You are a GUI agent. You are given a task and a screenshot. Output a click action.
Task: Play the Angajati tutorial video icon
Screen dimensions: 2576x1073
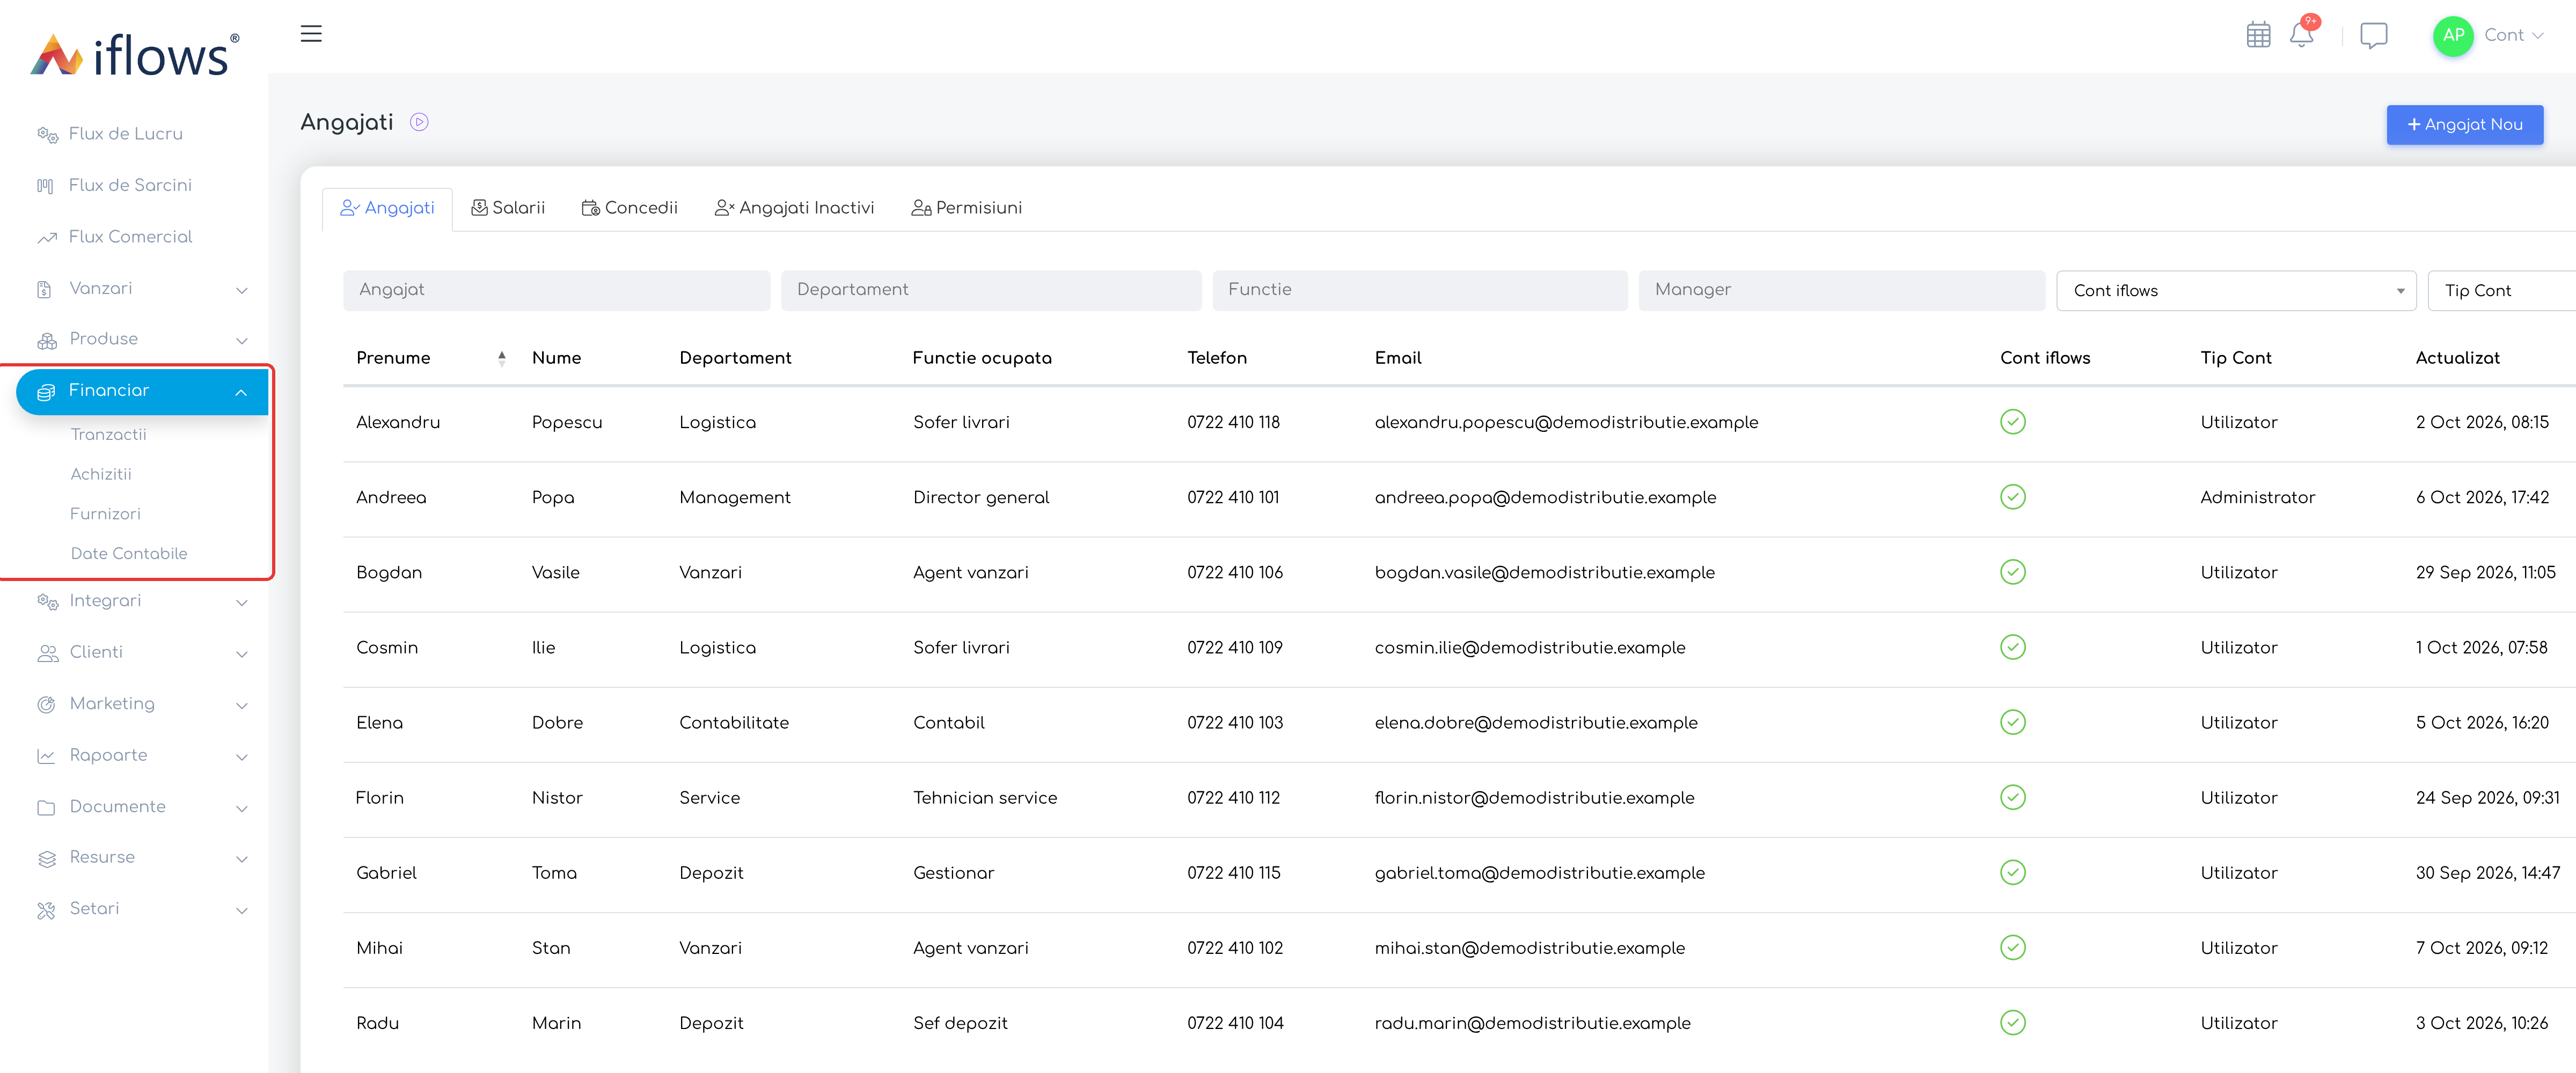pos(419,122)
